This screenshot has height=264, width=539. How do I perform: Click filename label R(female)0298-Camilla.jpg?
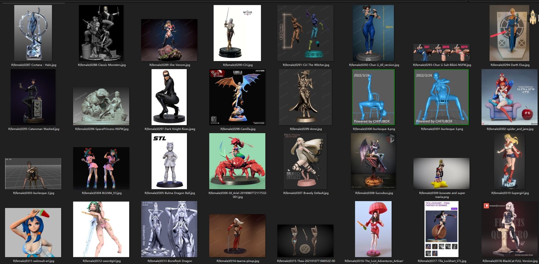click(238, 129)
